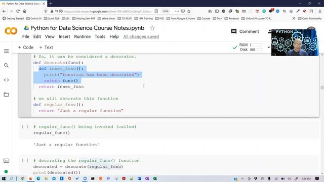324x182 pixels.
Task: Click the presenter webcam video thumbnail
Action: point(295,42)
